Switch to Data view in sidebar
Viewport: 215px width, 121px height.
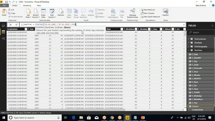point(3,32)
